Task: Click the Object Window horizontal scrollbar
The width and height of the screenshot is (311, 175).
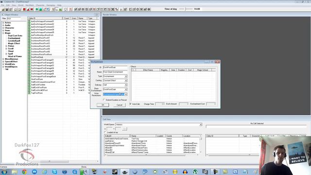Action: point(49,161)
